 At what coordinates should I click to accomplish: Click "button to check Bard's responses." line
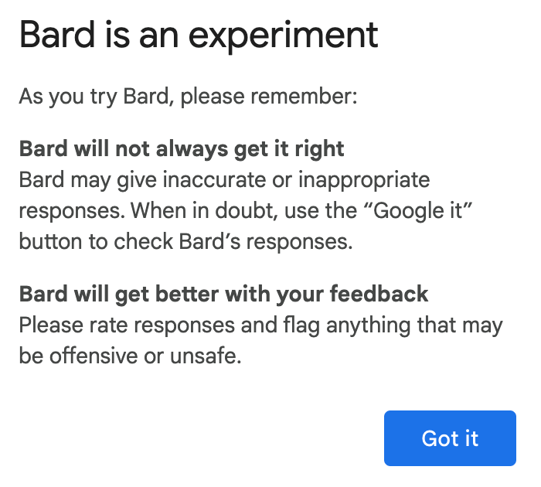[x=185, y=242]
